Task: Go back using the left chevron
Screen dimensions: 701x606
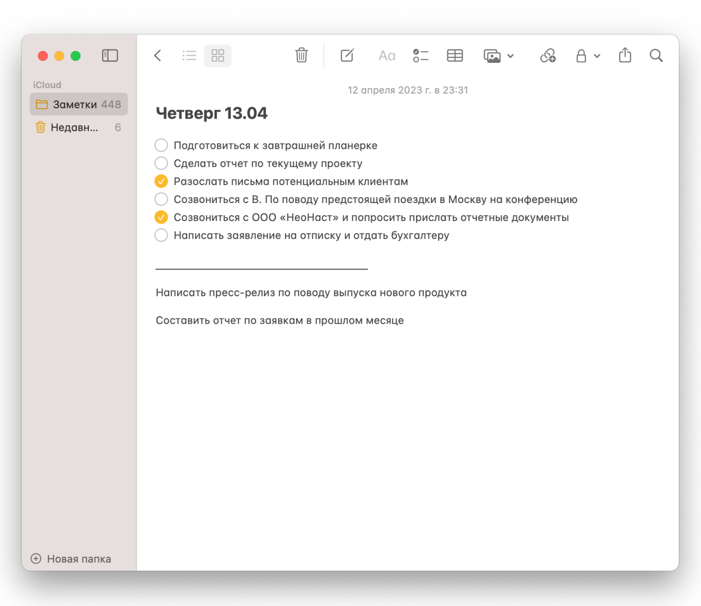Action: click(158, 56)
